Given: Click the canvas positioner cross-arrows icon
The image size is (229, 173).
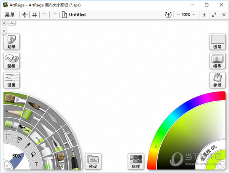Looking at the screenshot, I should [x=25, y=15].
